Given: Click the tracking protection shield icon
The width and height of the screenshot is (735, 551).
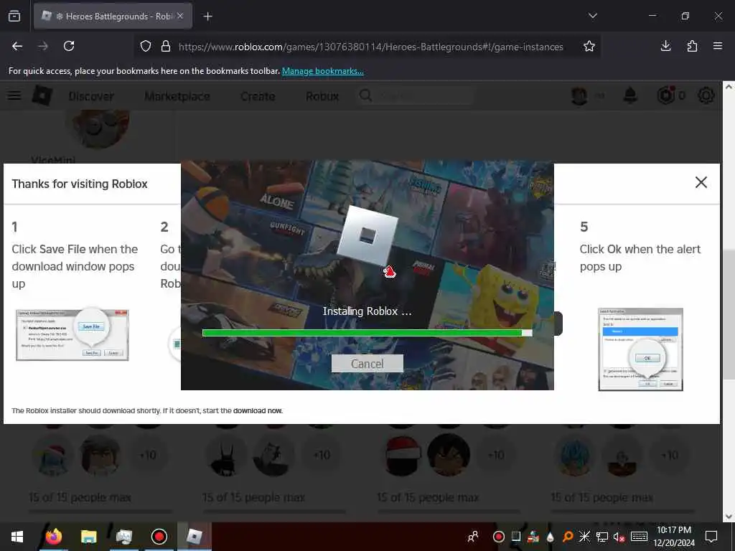Looking at the screenshot, I should [146, 46].
